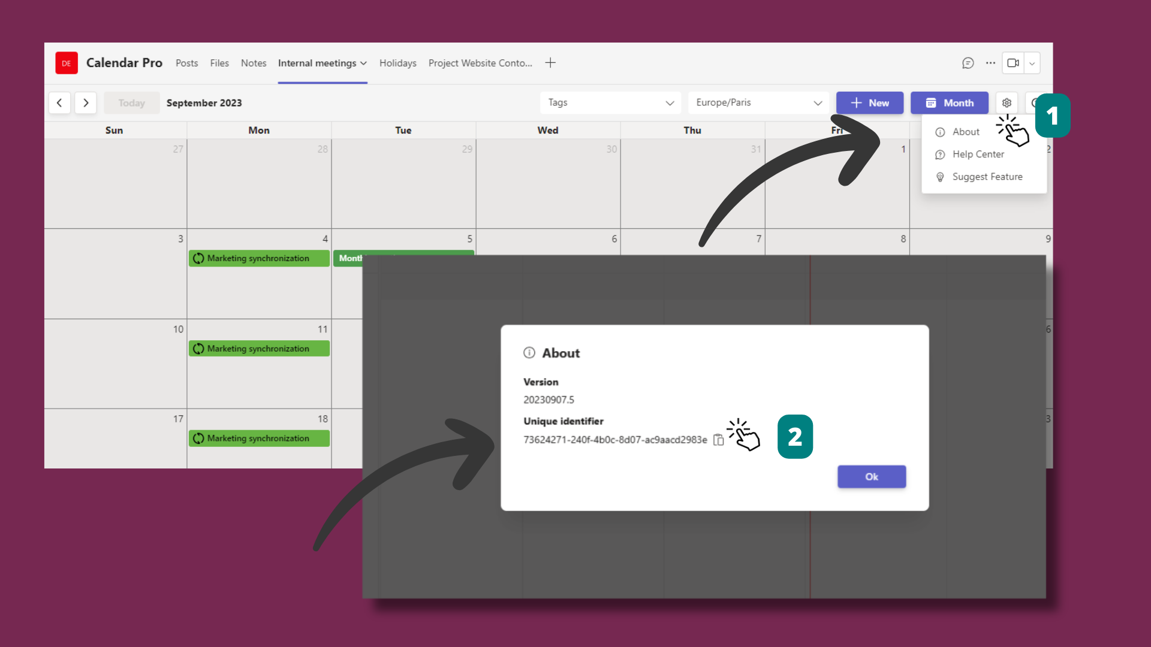Select version number 20230907.5 text
This screenshot has width=1151, height=647.
click(x=549, y=400)
